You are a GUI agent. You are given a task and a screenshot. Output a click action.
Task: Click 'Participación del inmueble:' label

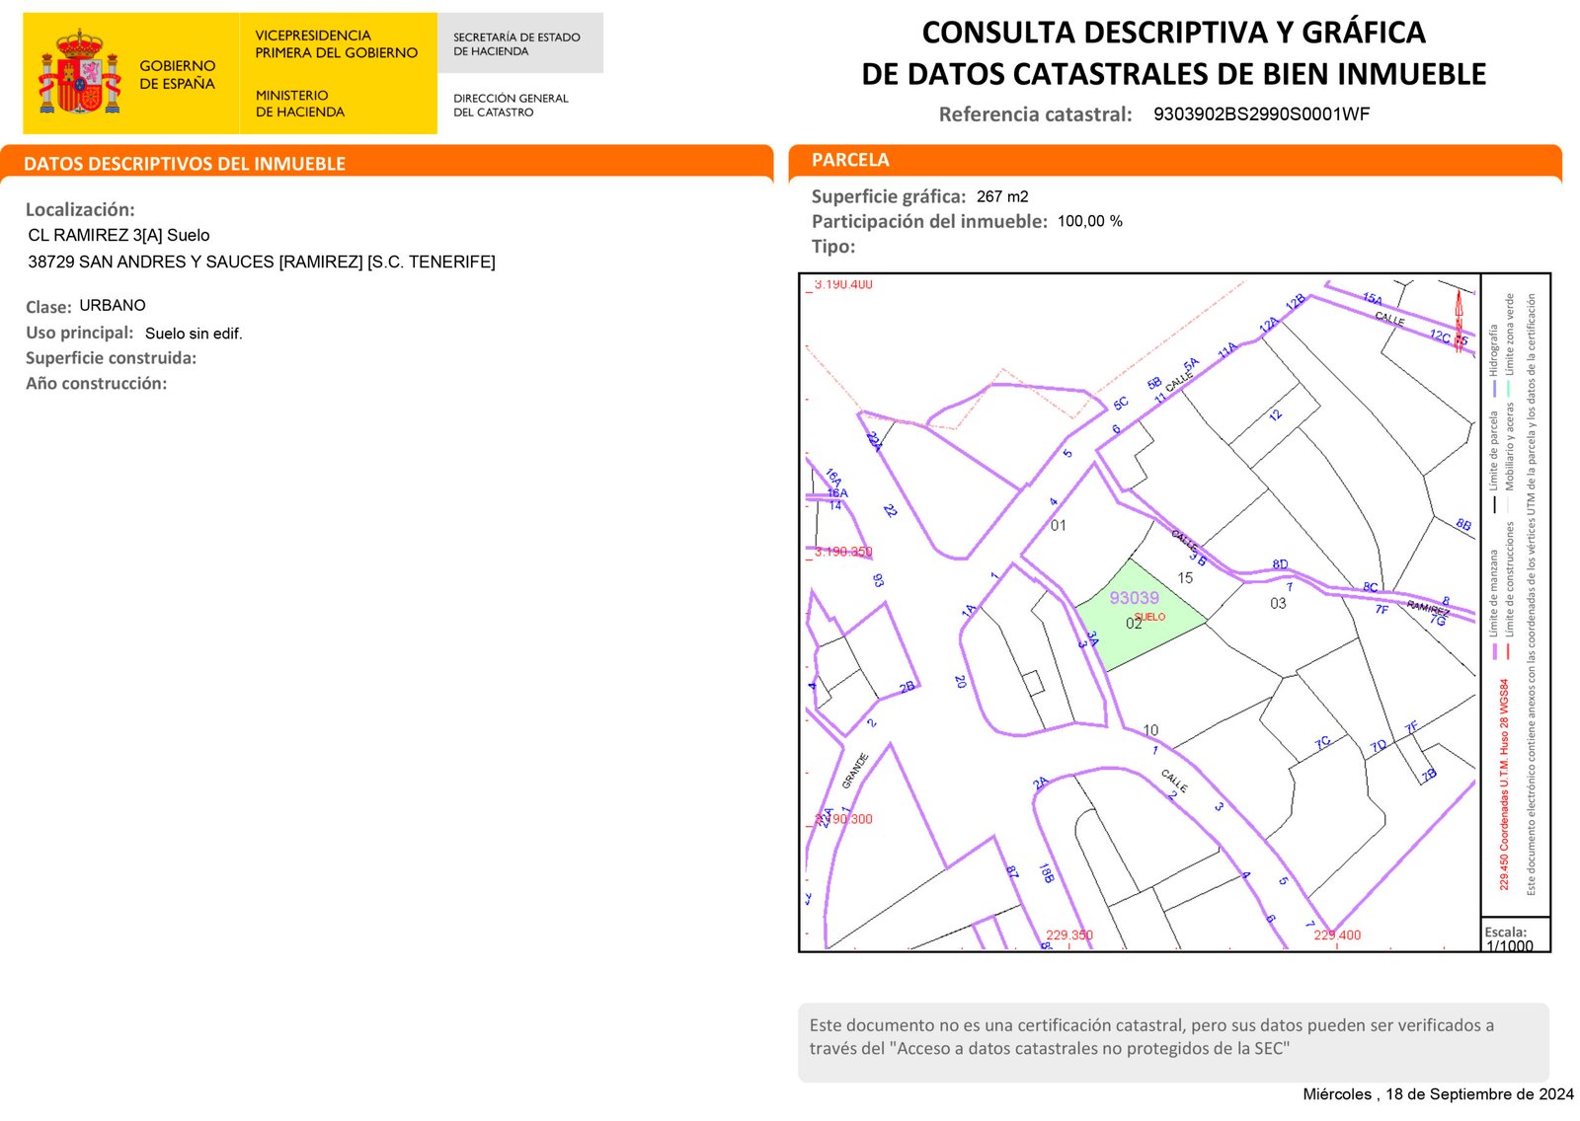tap(929, 222)
